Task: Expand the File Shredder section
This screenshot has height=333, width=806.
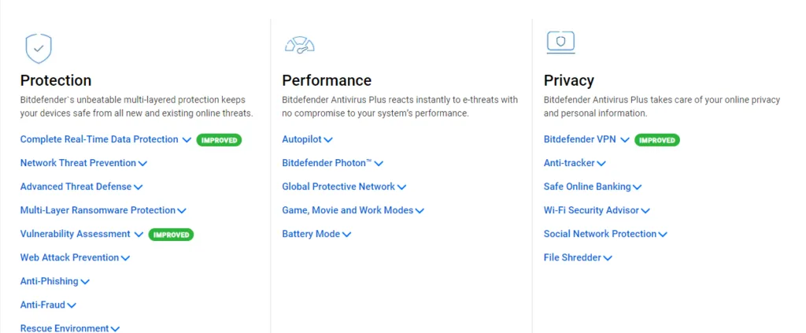Action: pos(578,257)
